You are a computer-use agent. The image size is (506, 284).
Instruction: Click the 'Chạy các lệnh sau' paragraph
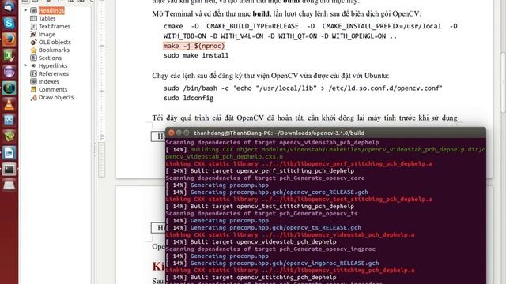(270, 76)
